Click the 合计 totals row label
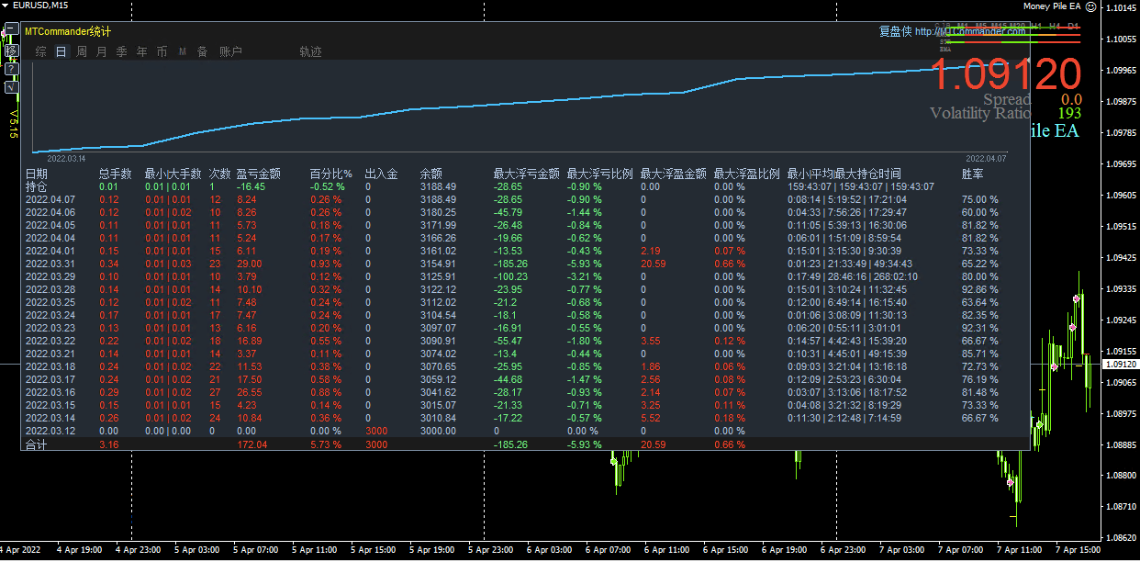 36,445
